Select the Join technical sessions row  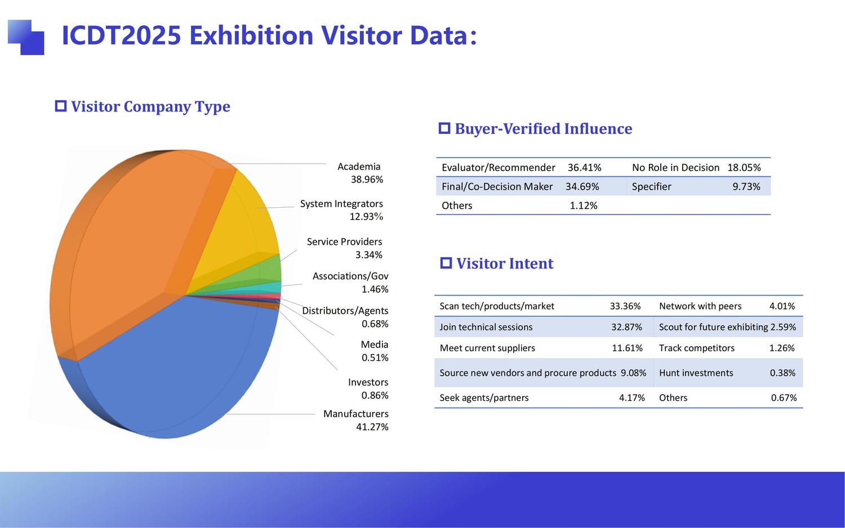(x=541, y=327)
